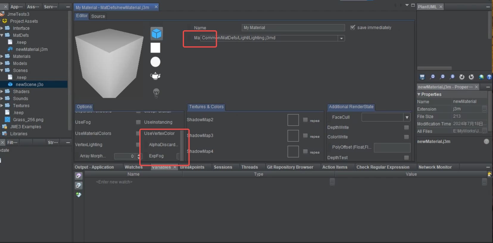Viewport: 493px width, 243px height.
Task: Open FaceCull dropdown
Action: point(407,117)
